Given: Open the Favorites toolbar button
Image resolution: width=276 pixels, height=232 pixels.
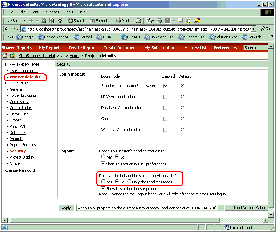Looking at the screenshot, I should [x=100, y=21].
